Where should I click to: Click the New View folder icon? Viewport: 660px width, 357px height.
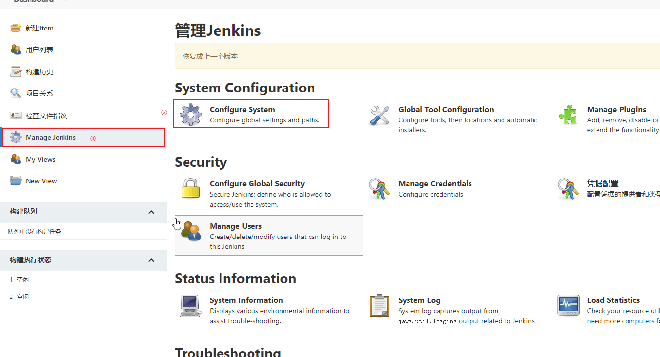(16, 181)
